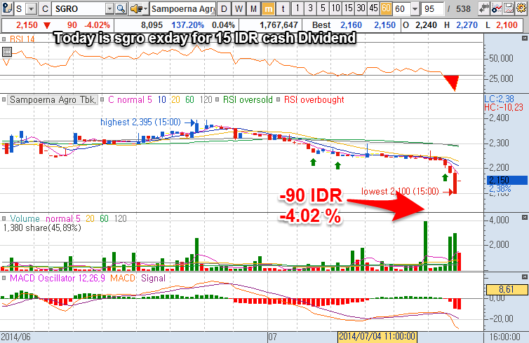Toggle the Sampoerna Agro Tbk price legend marker
Viewport: 529px width, 343px height.
[4, 99]
